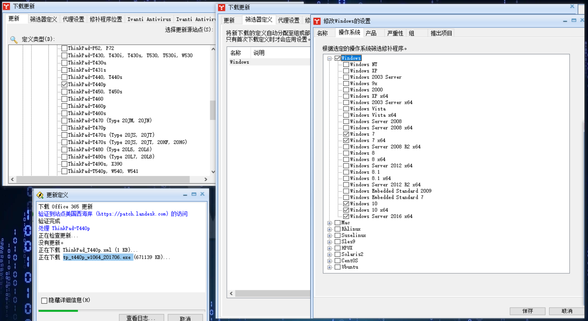Select the Windows row in 名称 list
This screenshot has height=321, width=588.
[239, 62]
